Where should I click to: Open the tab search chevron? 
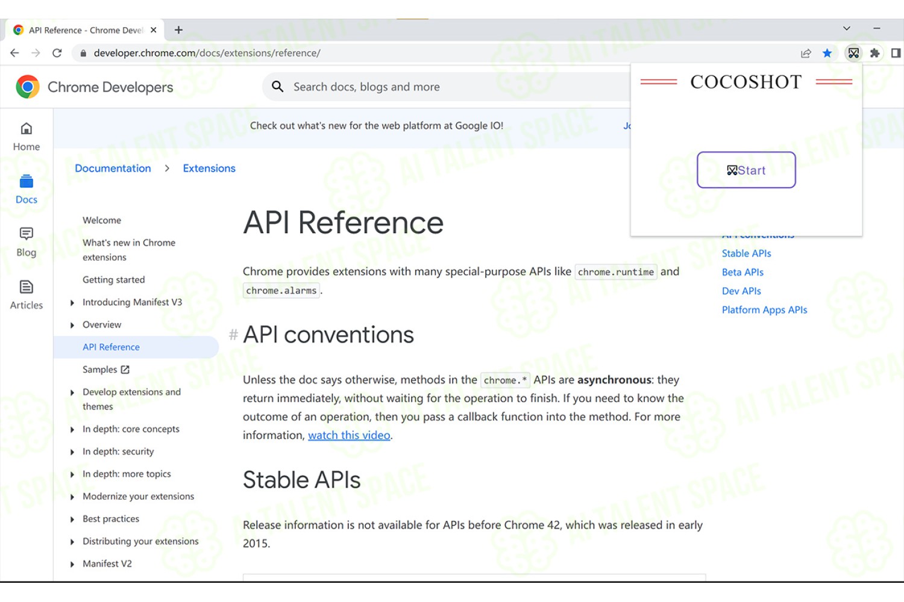click(847, 28)
